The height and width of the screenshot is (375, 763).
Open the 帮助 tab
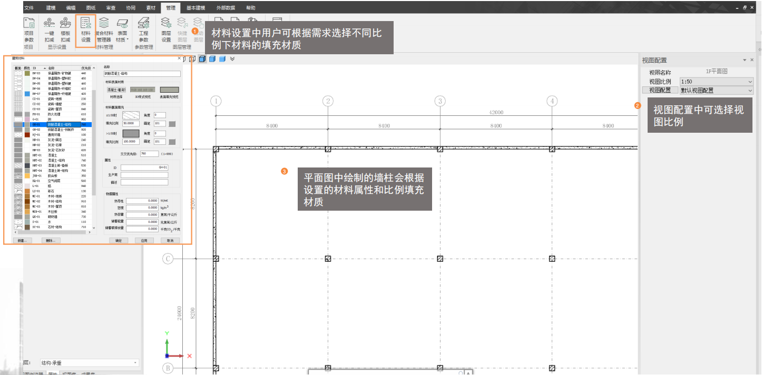click(251, 8)
